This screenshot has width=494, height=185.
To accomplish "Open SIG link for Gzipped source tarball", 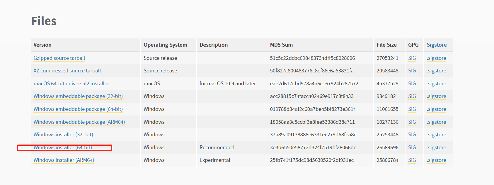I will (x=412, y=58).
